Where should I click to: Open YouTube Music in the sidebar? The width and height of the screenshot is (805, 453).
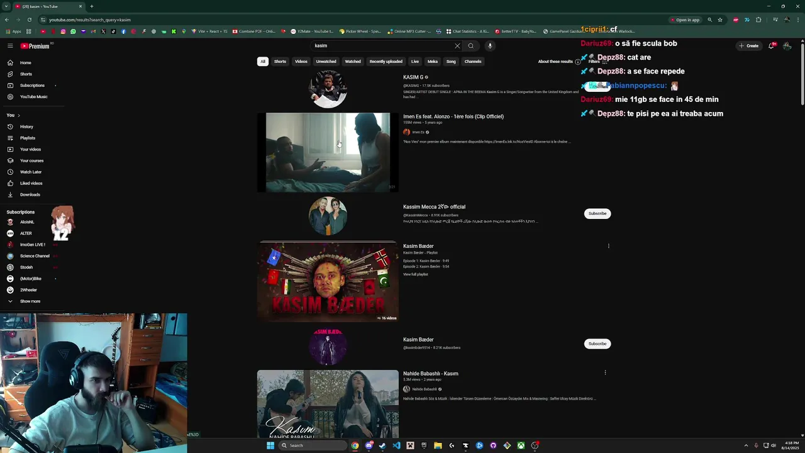tap(33, 97)
